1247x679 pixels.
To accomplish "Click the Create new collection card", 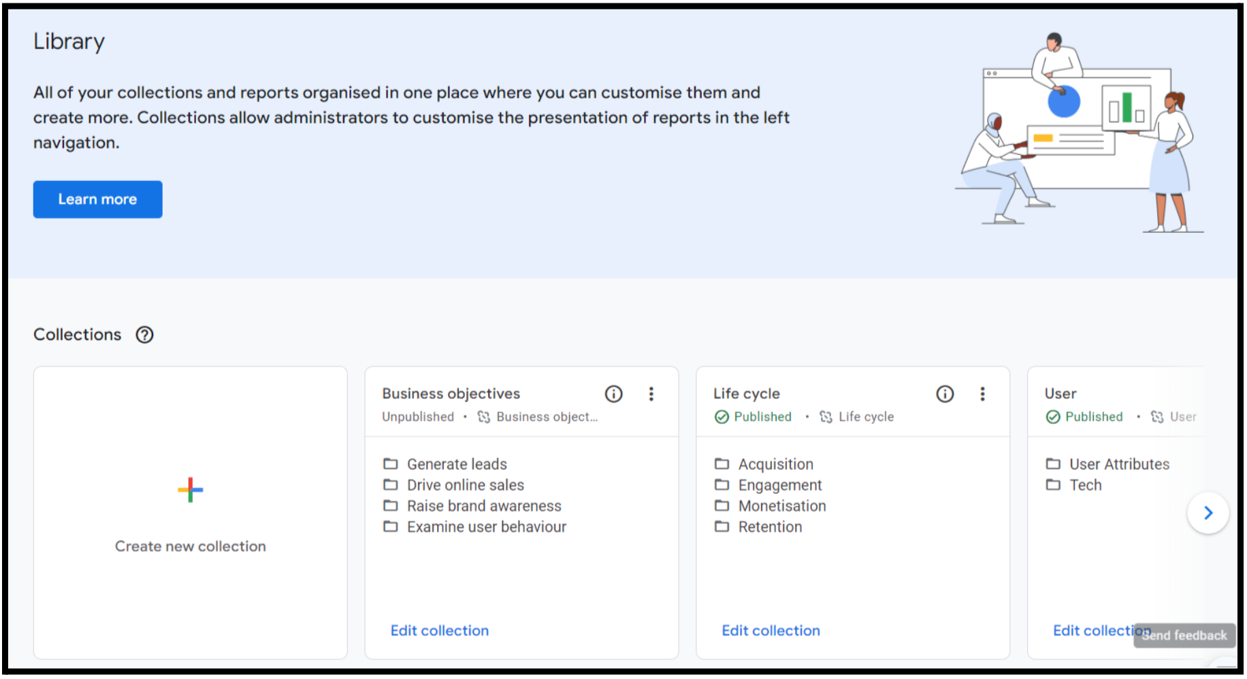I will coord(191,513).
